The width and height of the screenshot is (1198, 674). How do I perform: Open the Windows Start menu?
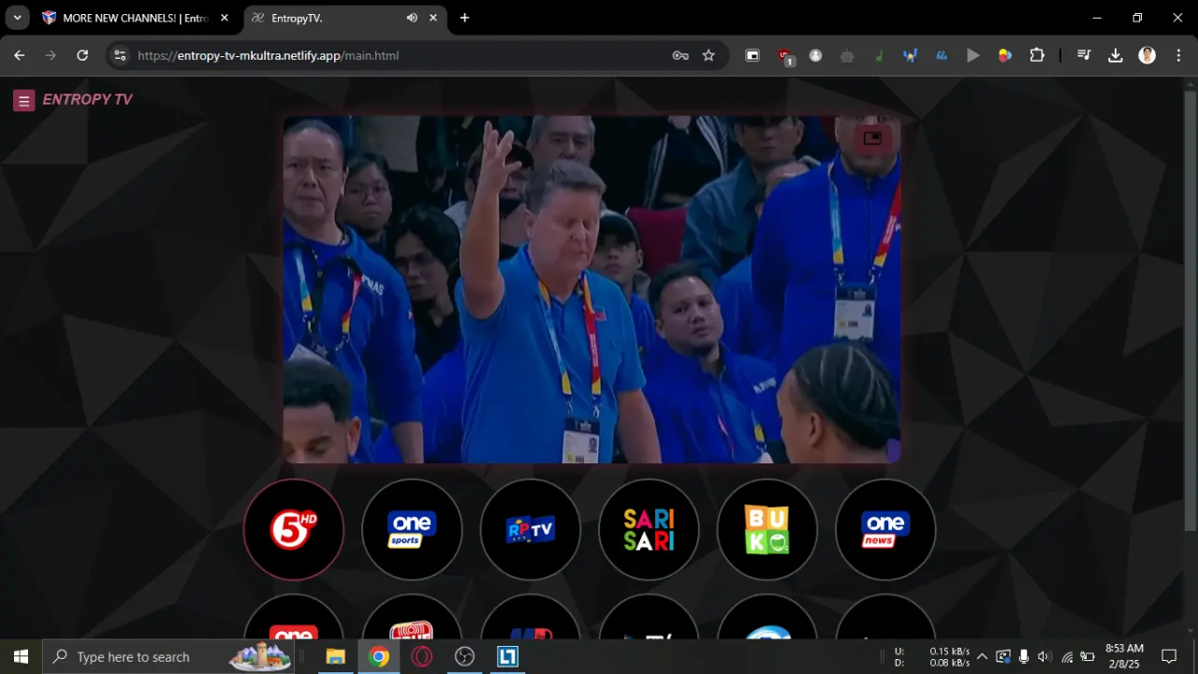click(21, 656)
